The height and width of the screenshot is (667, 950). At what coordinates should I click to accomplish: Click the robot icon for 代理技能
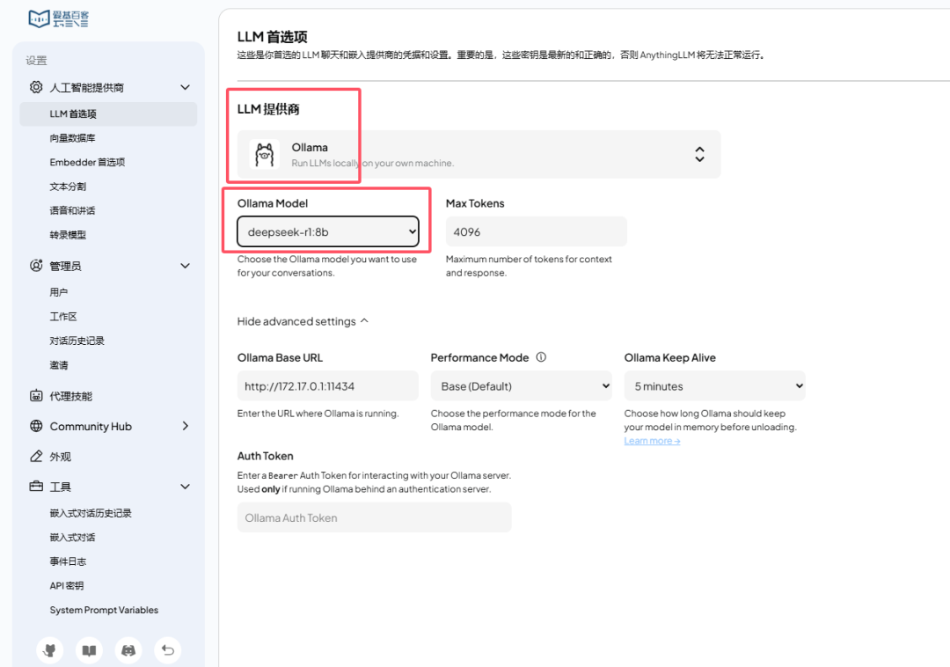(36, 396)
